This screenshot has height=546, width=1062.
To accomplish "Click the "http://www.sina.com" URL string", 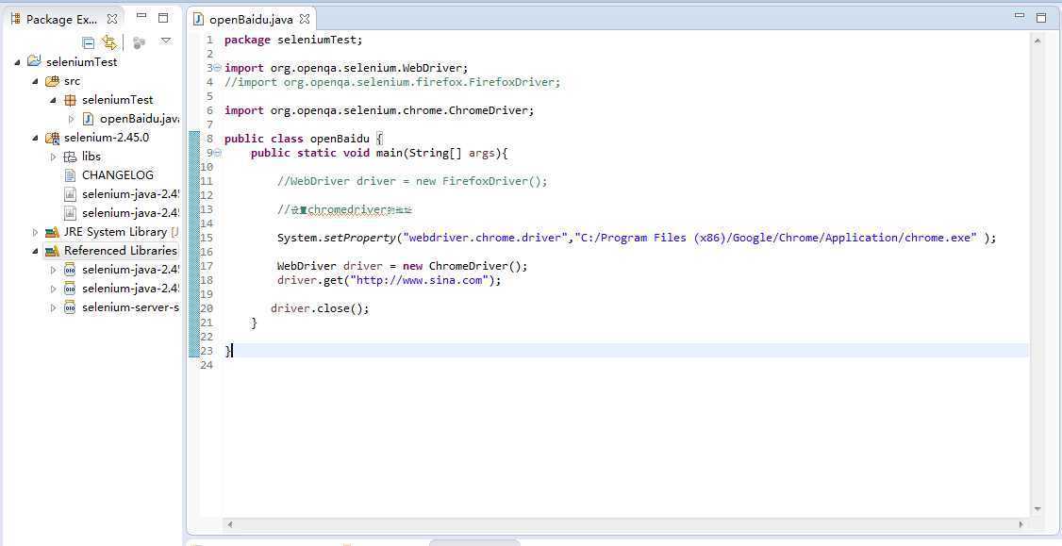I will pos(420,280).
